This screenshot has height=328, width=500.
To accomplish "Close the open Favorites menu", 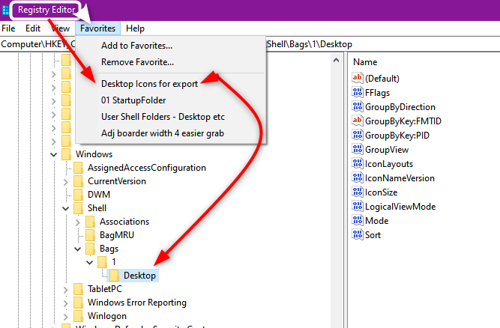I will [x=97, y=28].
